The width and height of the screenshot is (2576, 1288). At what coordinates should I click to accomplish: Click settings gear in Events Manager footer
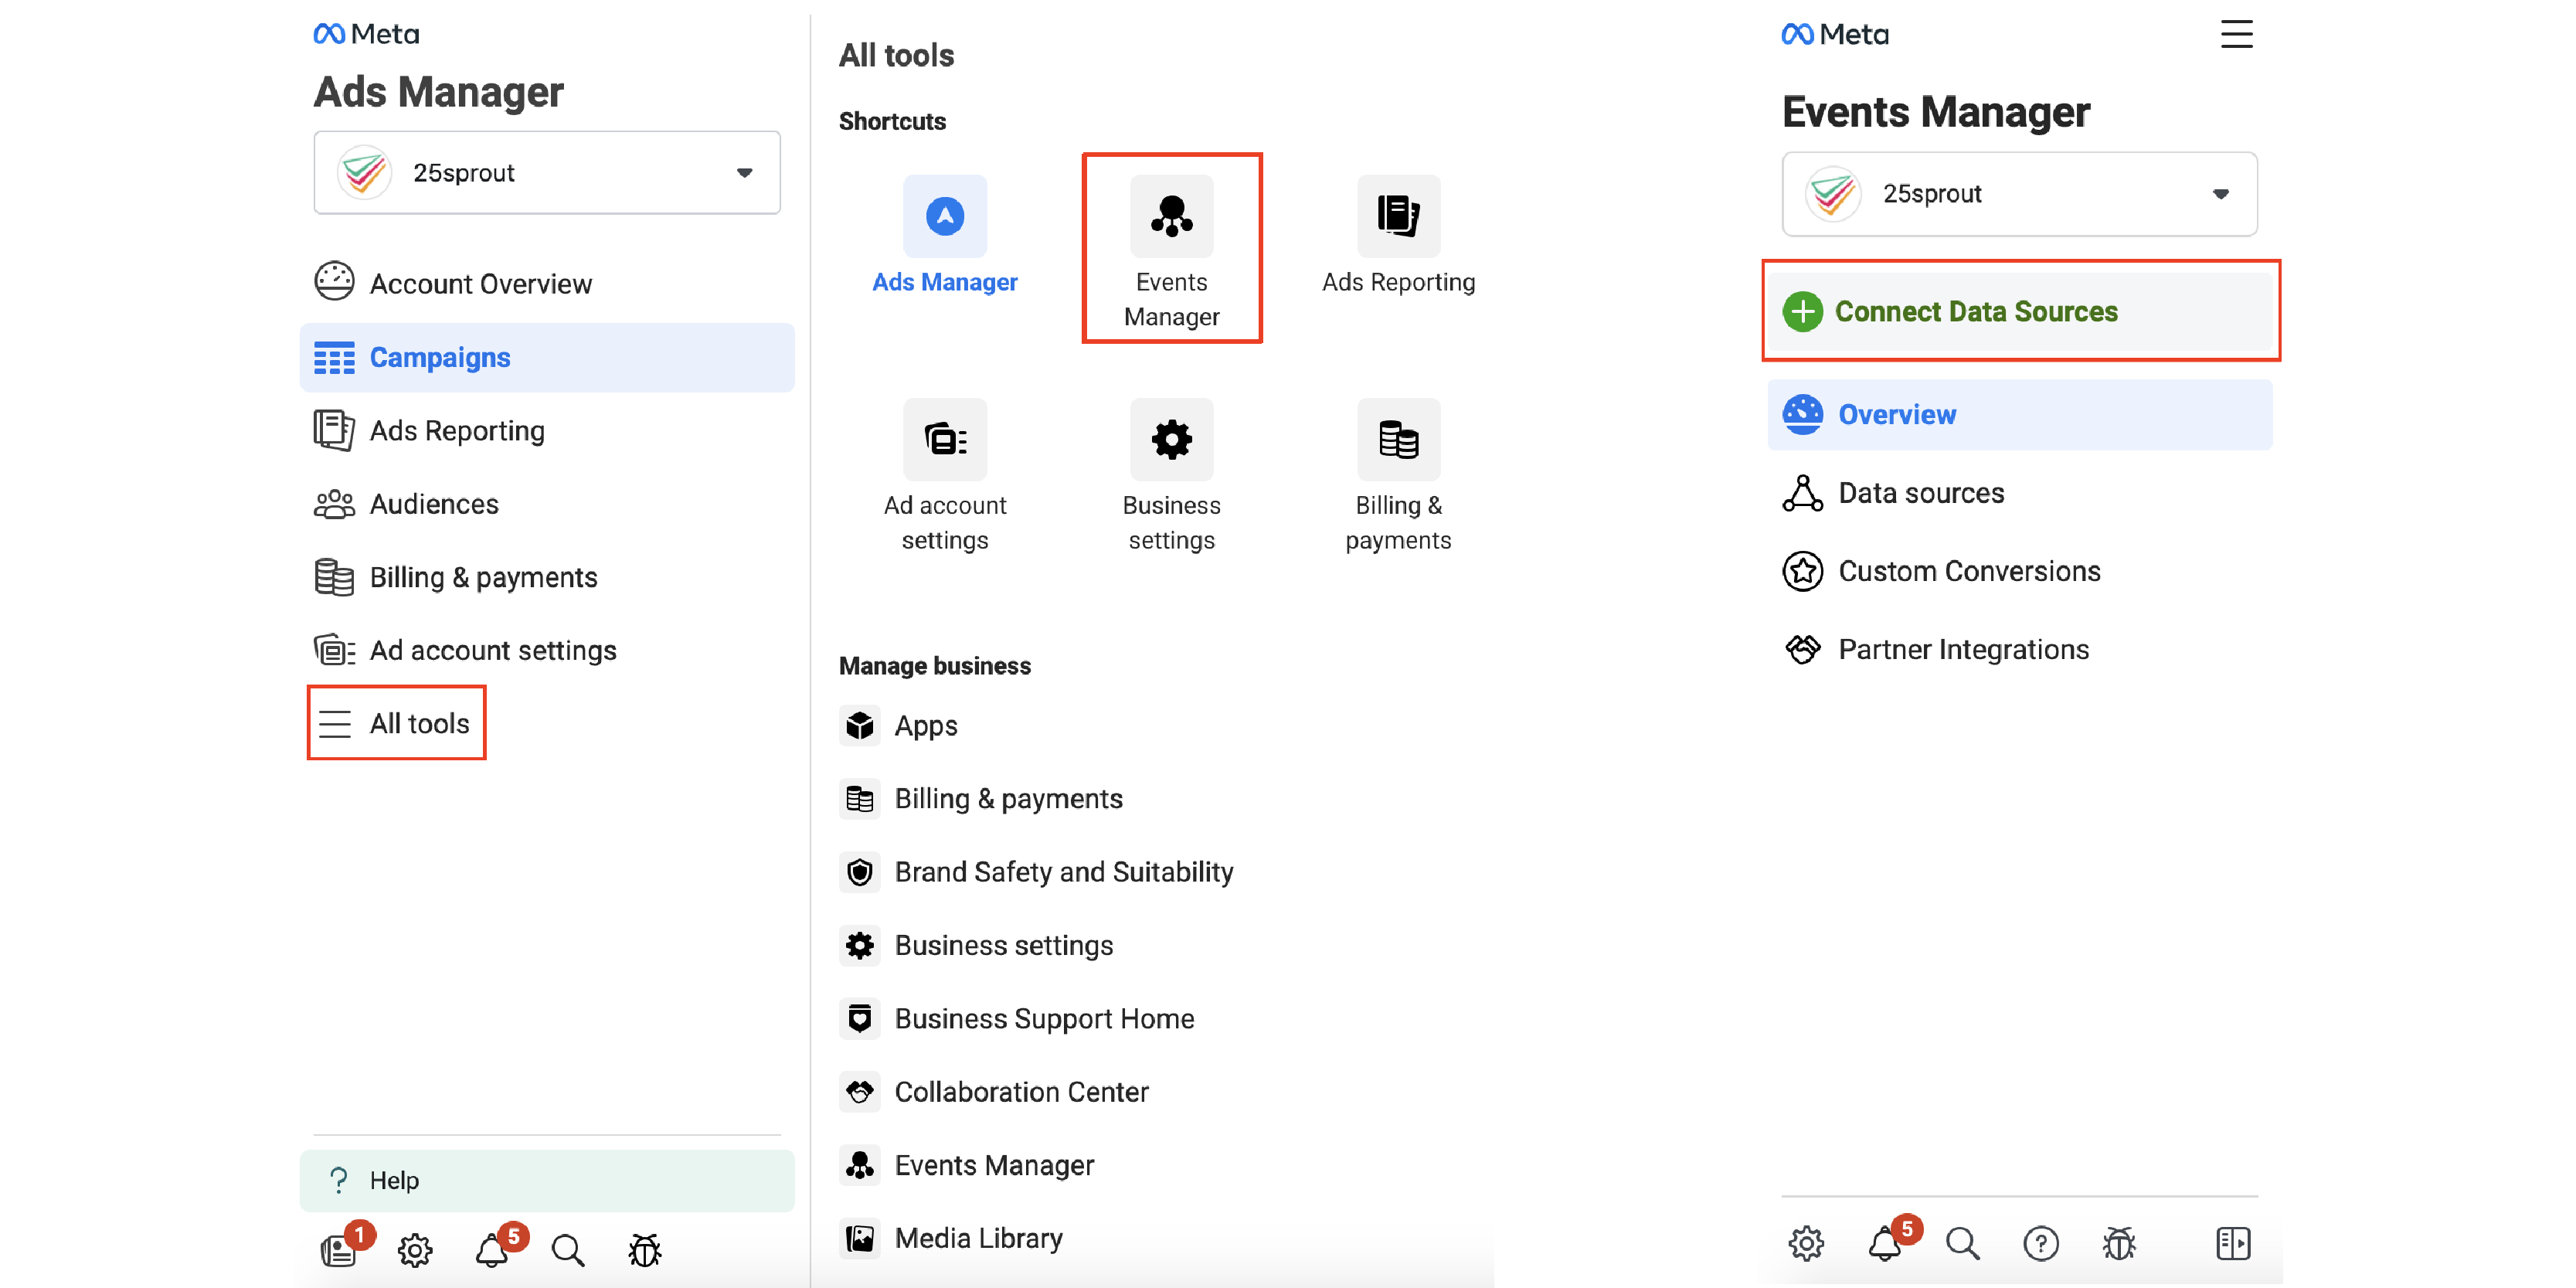point(1806,1243)
